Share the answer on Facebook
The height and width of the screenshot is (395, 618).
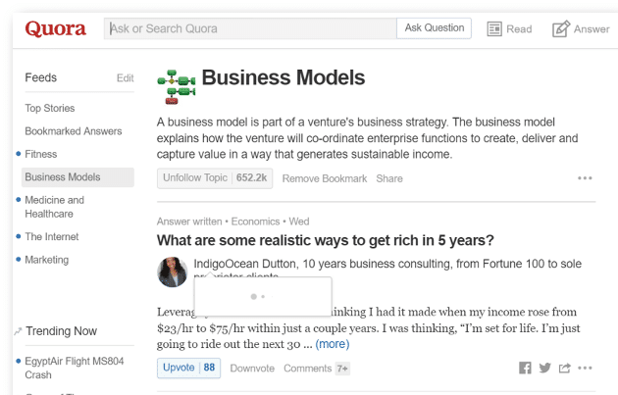(x=525, y=368)
